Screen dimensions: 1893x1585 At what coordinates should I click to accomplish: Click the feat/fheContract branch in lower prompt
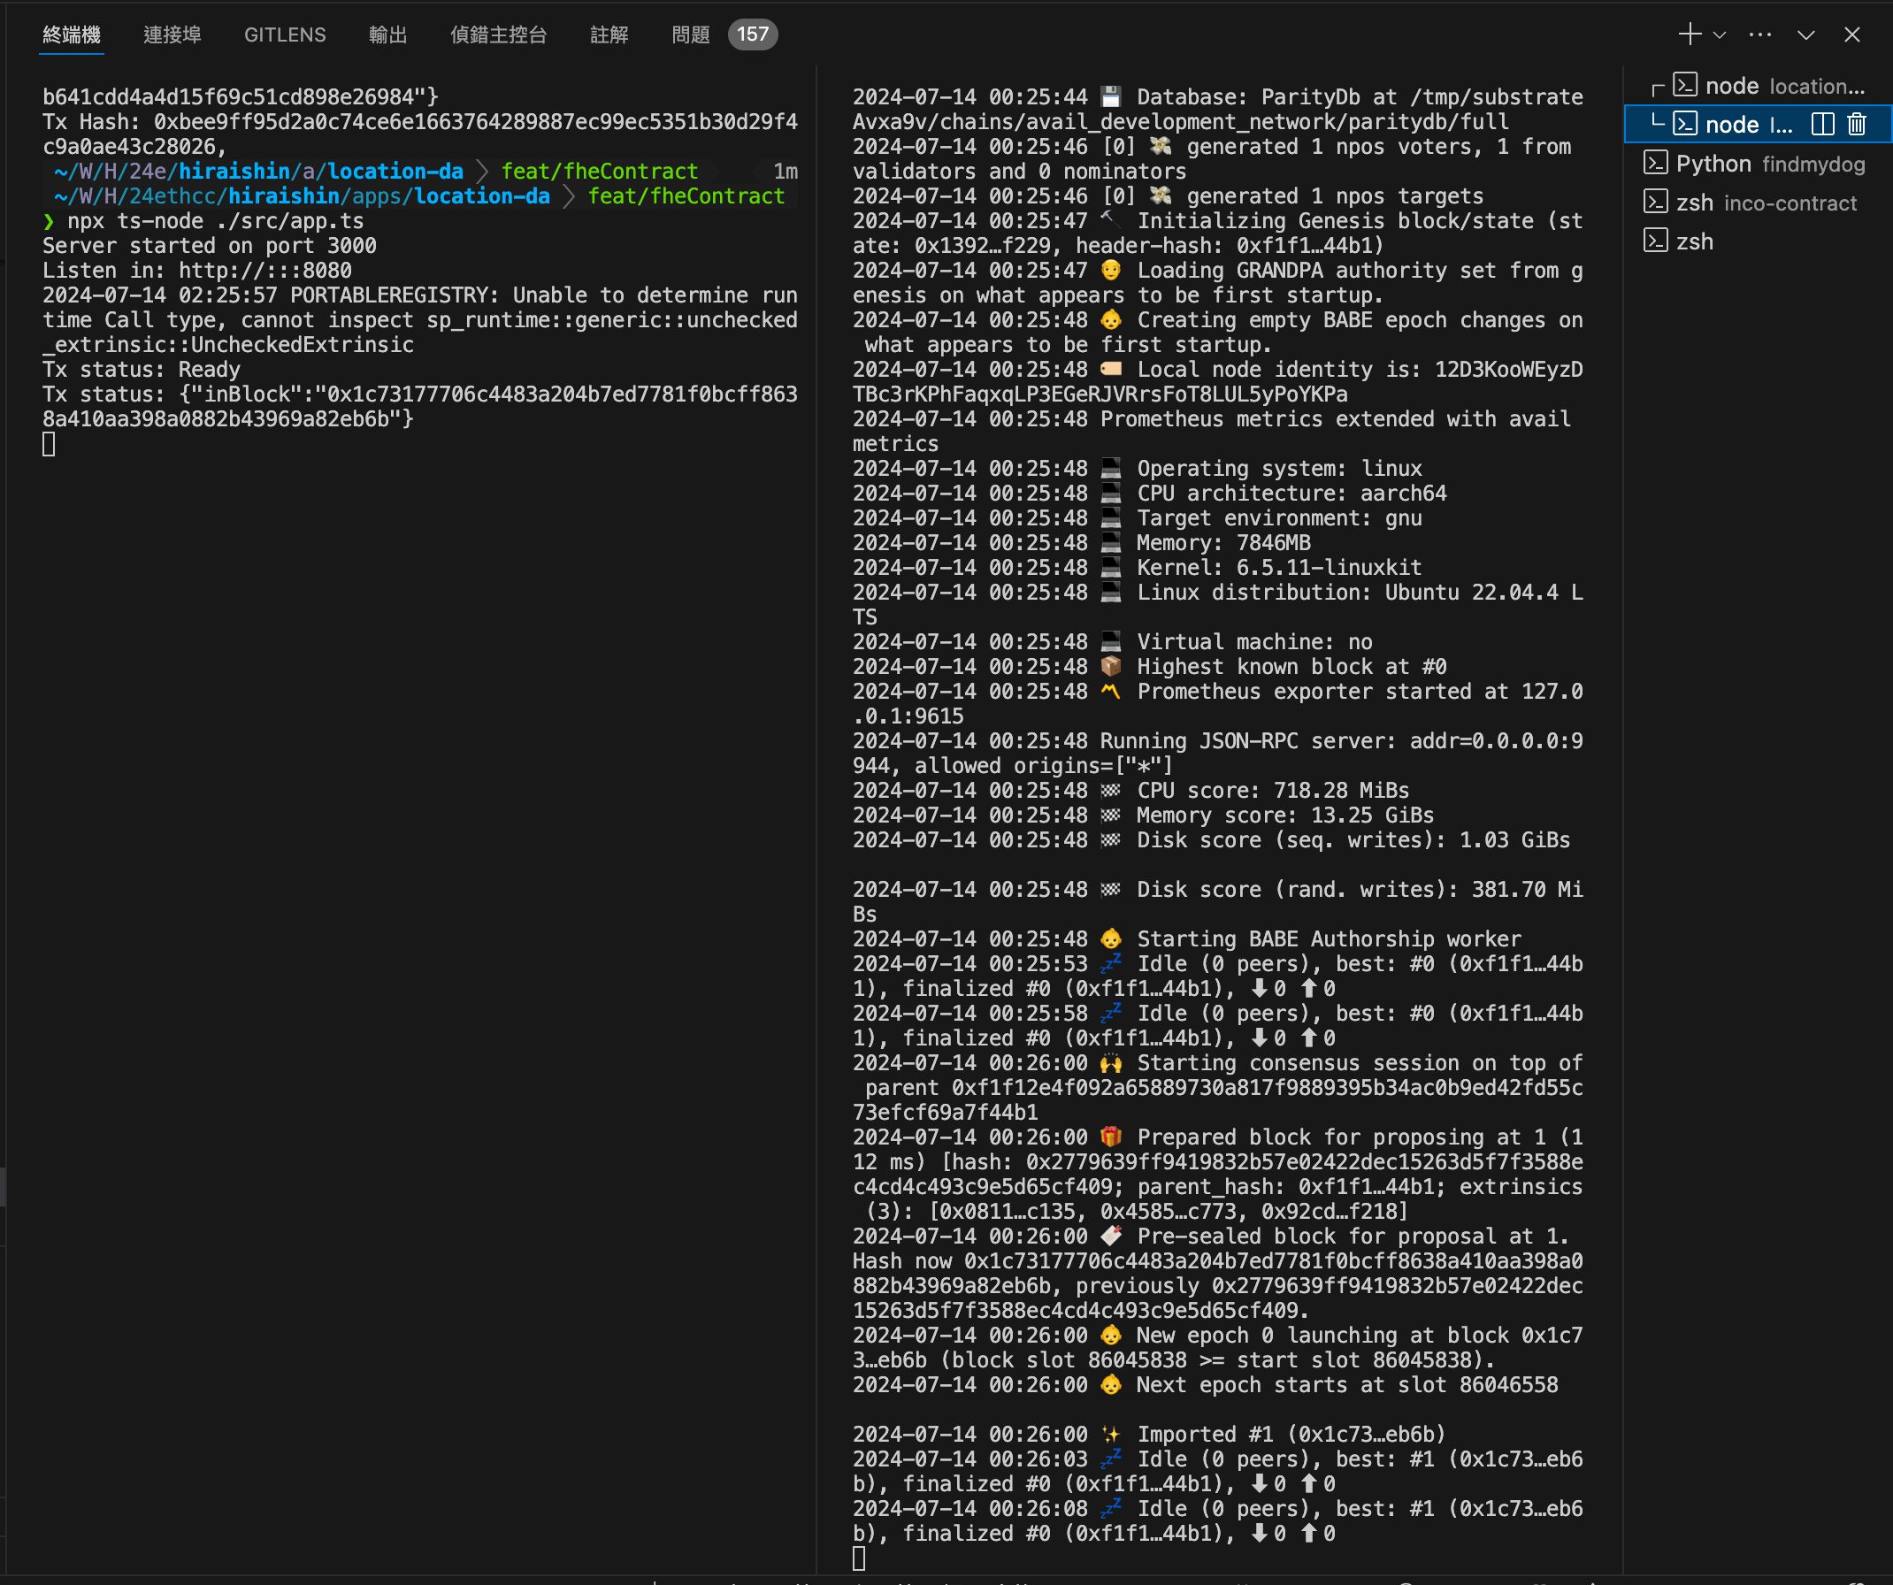[686, 196]
